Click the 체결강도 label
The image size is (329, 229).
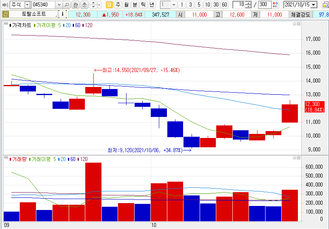[x=300, y=15]
